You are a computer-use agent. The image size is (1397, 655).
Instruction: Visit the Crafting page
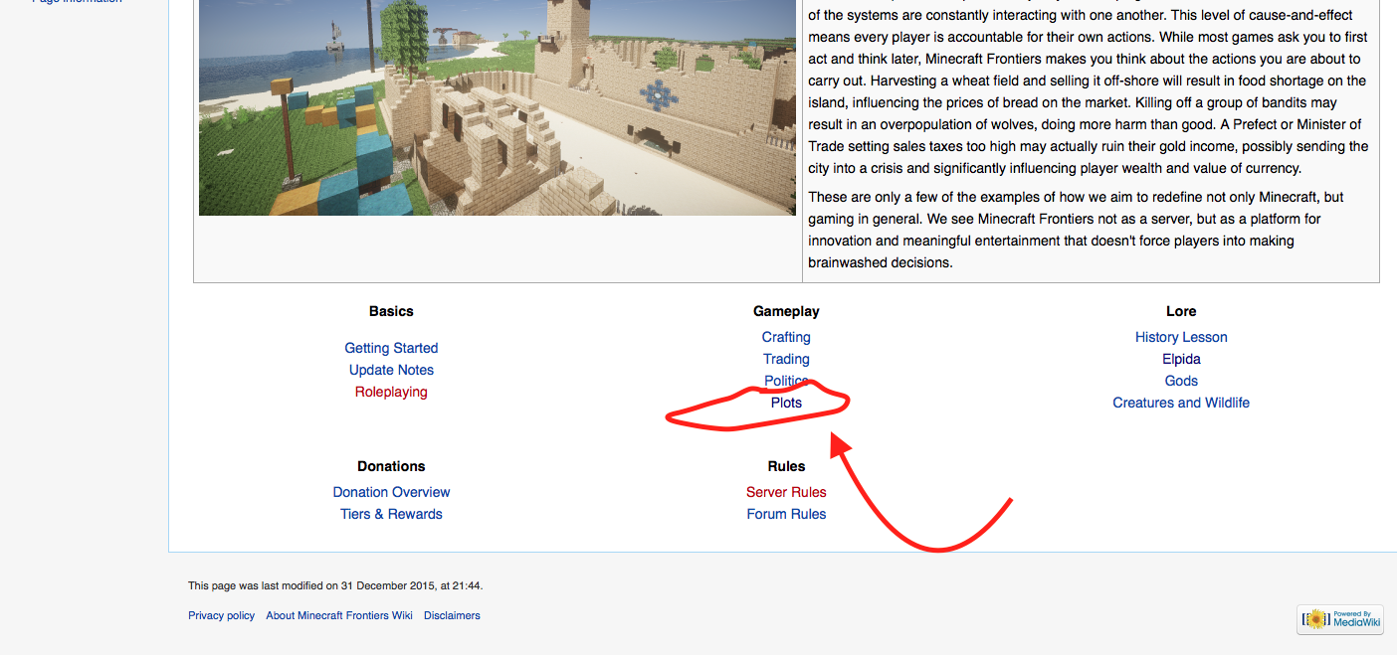pos(786,337)
